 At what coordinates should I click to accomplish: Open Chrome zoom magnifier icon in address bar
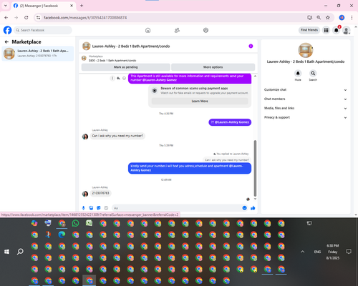point(319,18)
